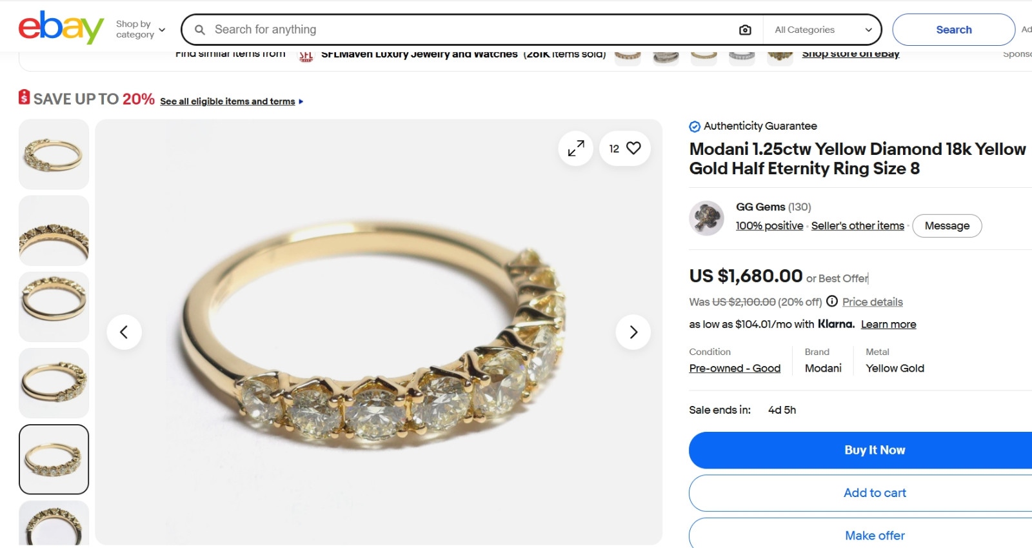
Task: Open price details info icon
Action: point(832,301)
